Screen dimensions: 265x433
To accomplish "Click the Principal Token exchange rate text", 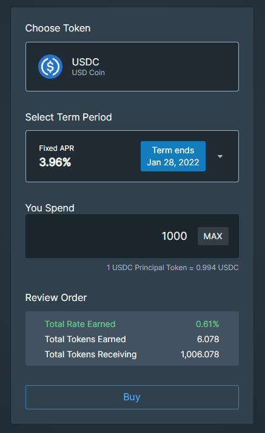I will pos(173,268).
